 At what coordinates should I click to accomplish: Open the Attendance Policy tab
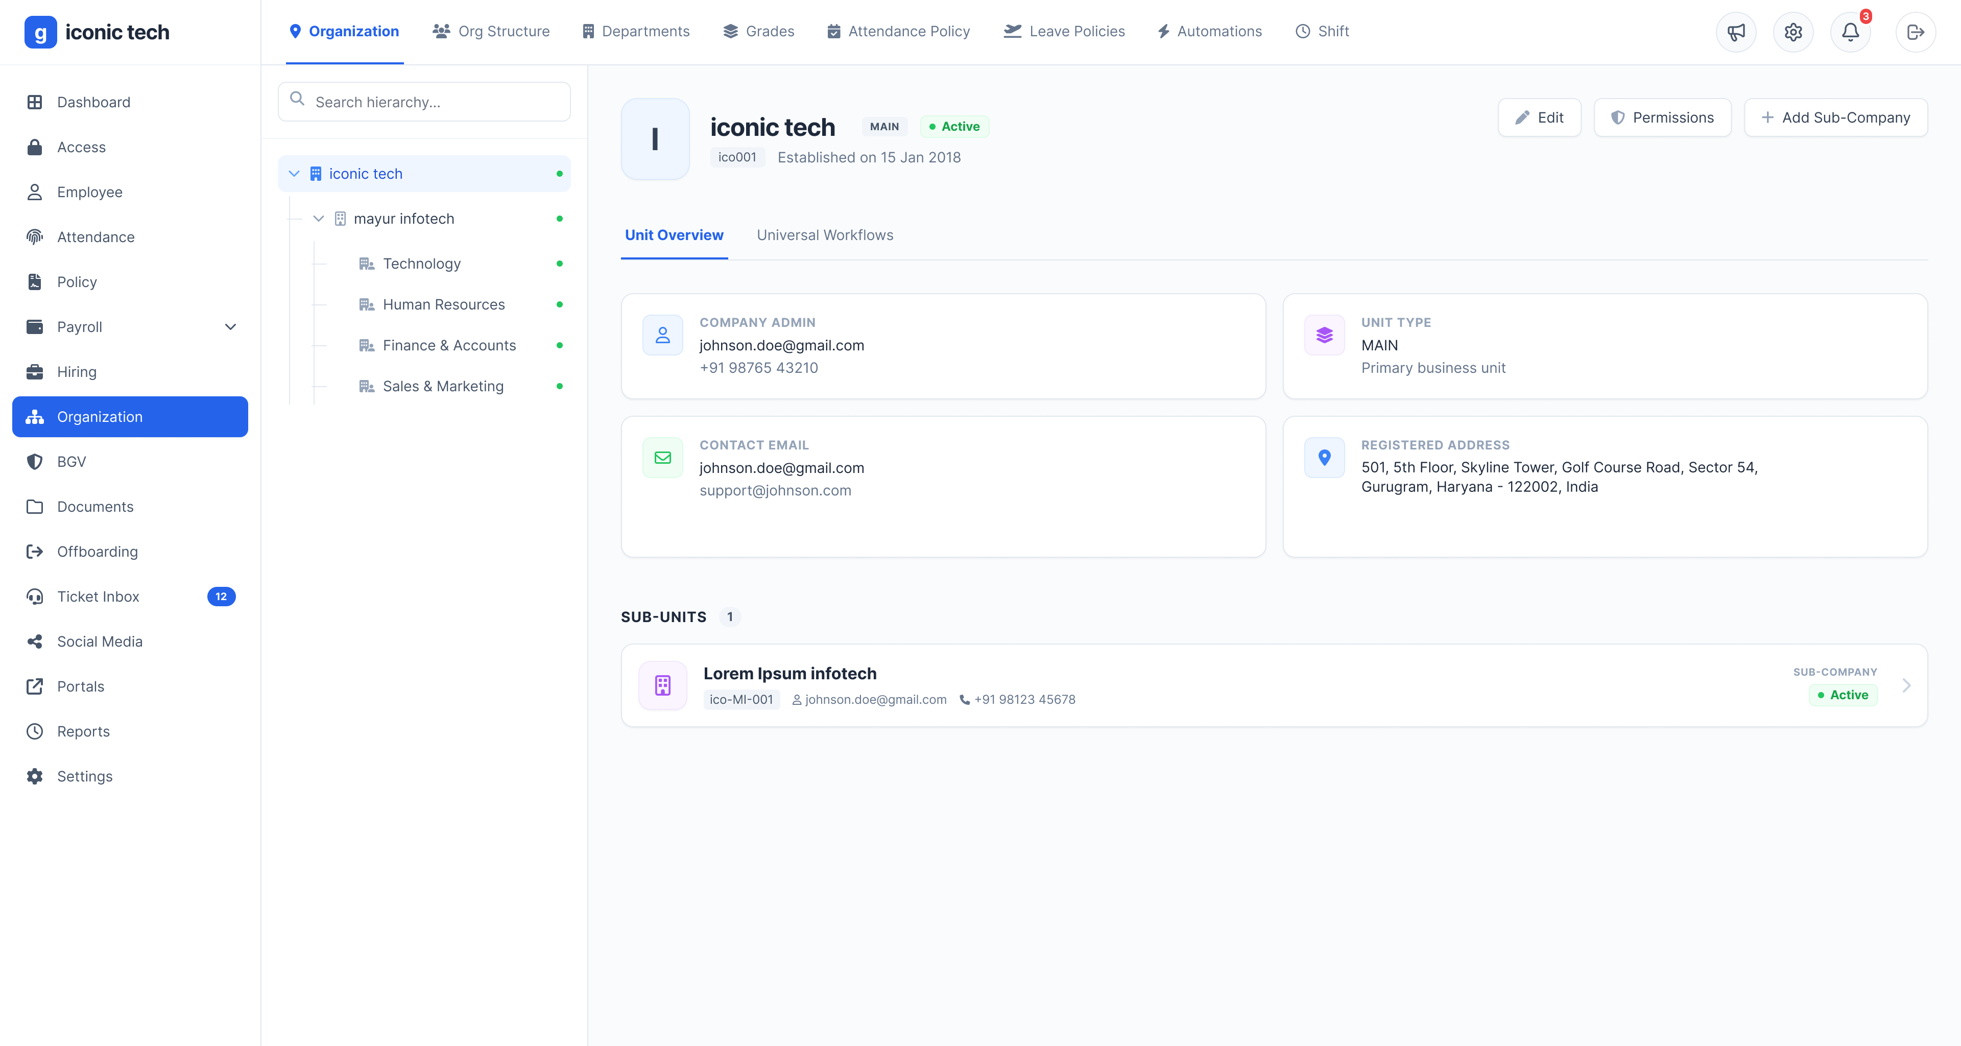point(898,31)
